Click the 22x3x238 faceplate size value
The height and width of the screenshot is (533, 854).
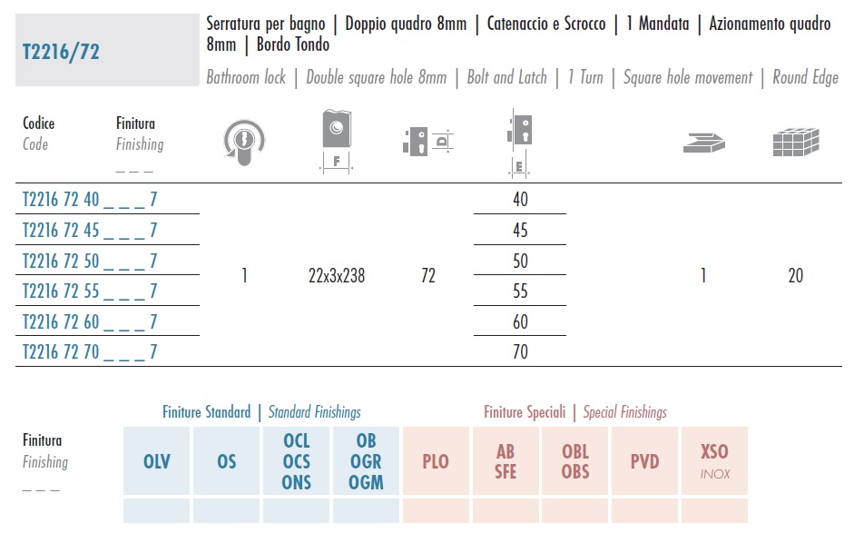pos(337,276)
